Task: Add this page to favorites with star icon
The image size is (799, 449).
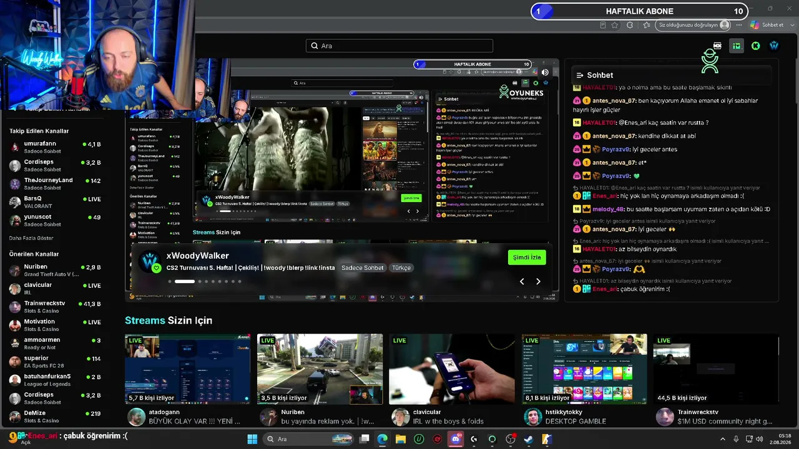Action: [x=615, y=25]
